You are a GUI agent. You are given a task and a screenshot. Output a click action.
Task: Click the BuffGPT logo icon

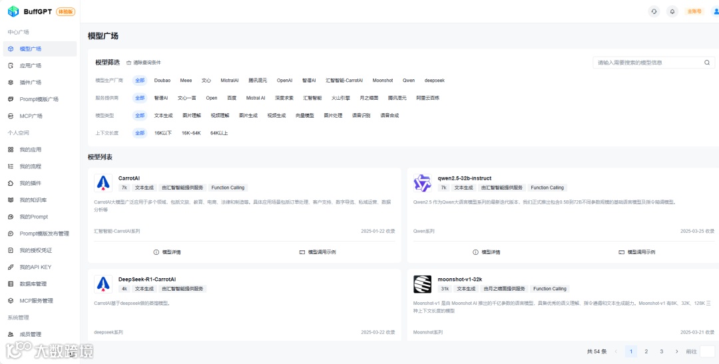pyautogui.click(x=13, y=11)
